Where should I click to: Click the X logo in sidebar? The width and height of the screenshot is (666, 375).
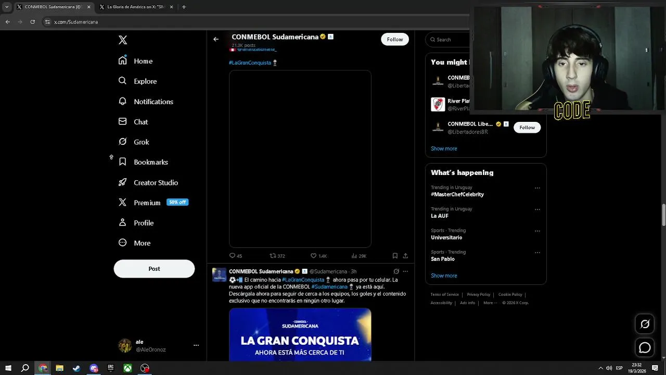click(x=123, y=40)
